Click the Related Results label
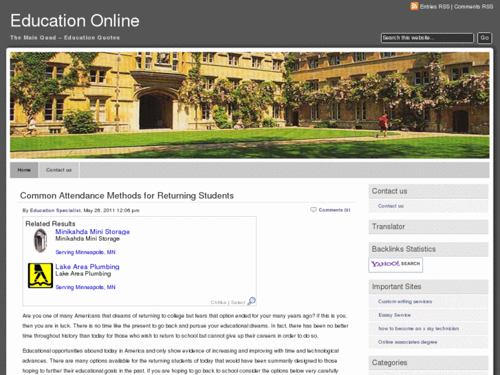 click(x=50, y=224)
